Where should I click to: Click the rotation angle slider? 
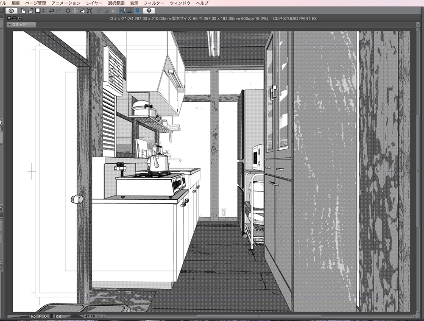click(76, 316)
